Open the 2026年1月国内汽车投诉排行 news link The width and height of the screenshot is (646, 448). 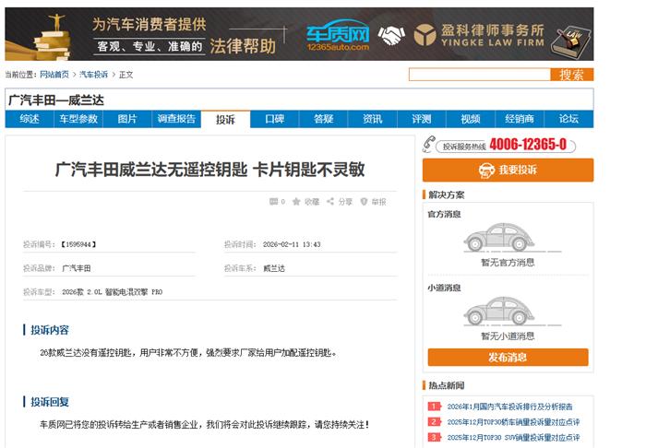509,406
